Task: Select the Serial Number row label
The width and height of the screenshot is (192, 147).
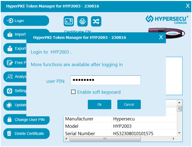Action: pyautogui.click(x=80, y=133)
